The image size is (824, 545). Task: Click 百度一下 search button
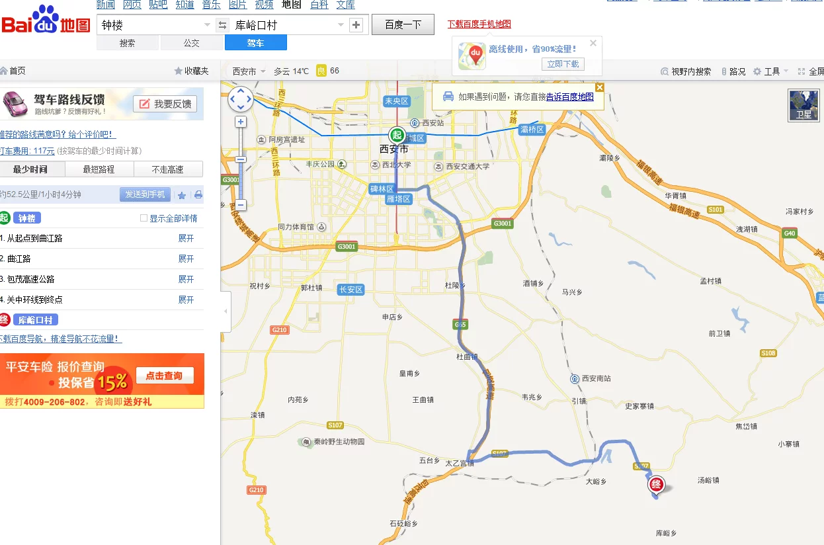pos(403,24)
